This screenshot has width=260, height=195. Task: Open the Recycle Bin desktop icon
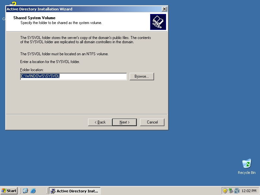point(247,166)
